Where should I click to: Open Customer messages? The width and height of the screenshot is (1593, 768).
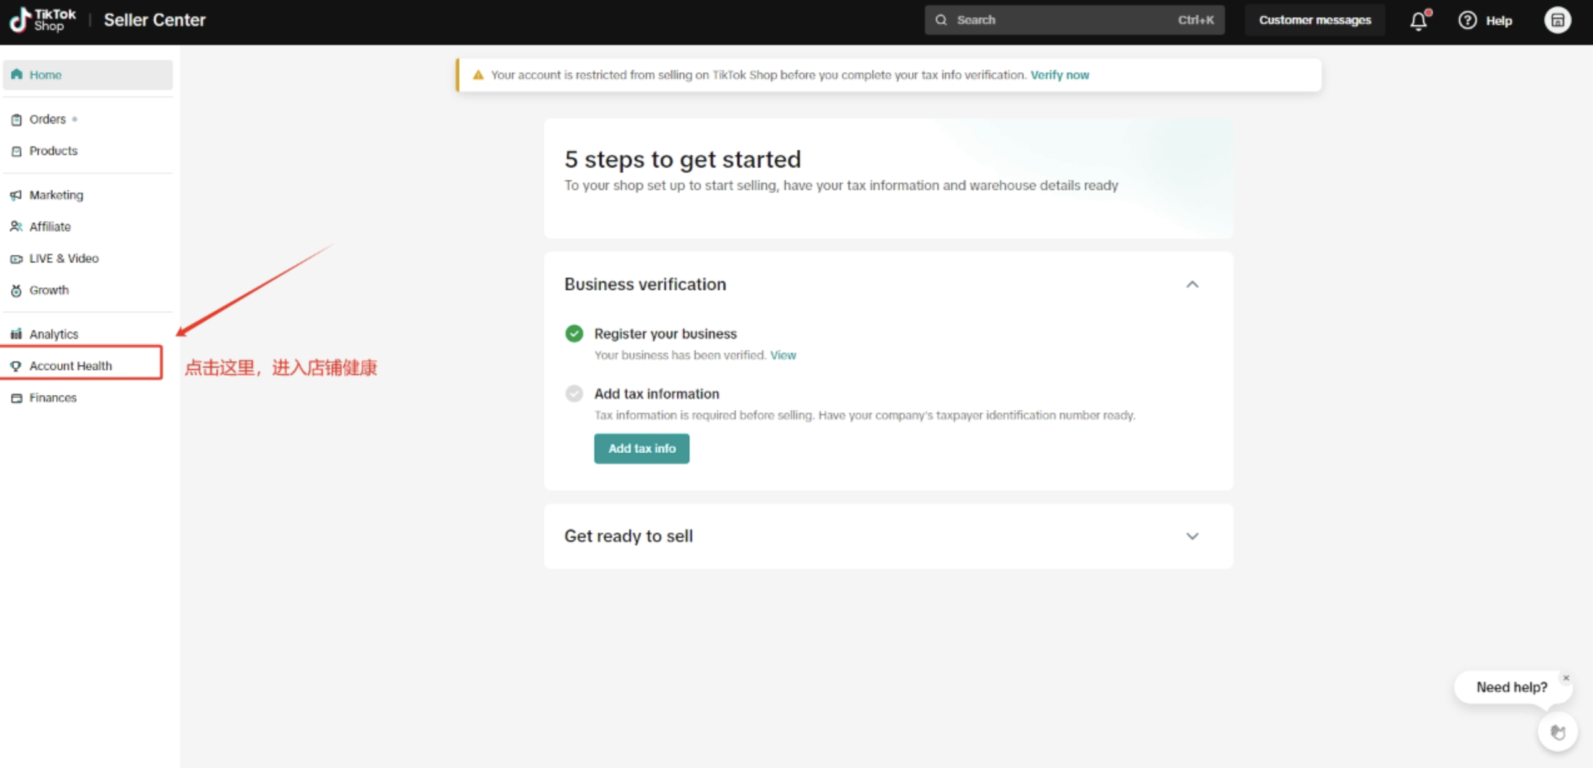[x=1315, y=20]
